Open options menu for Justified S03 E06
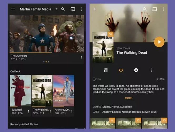 click(x=29, y=111)
